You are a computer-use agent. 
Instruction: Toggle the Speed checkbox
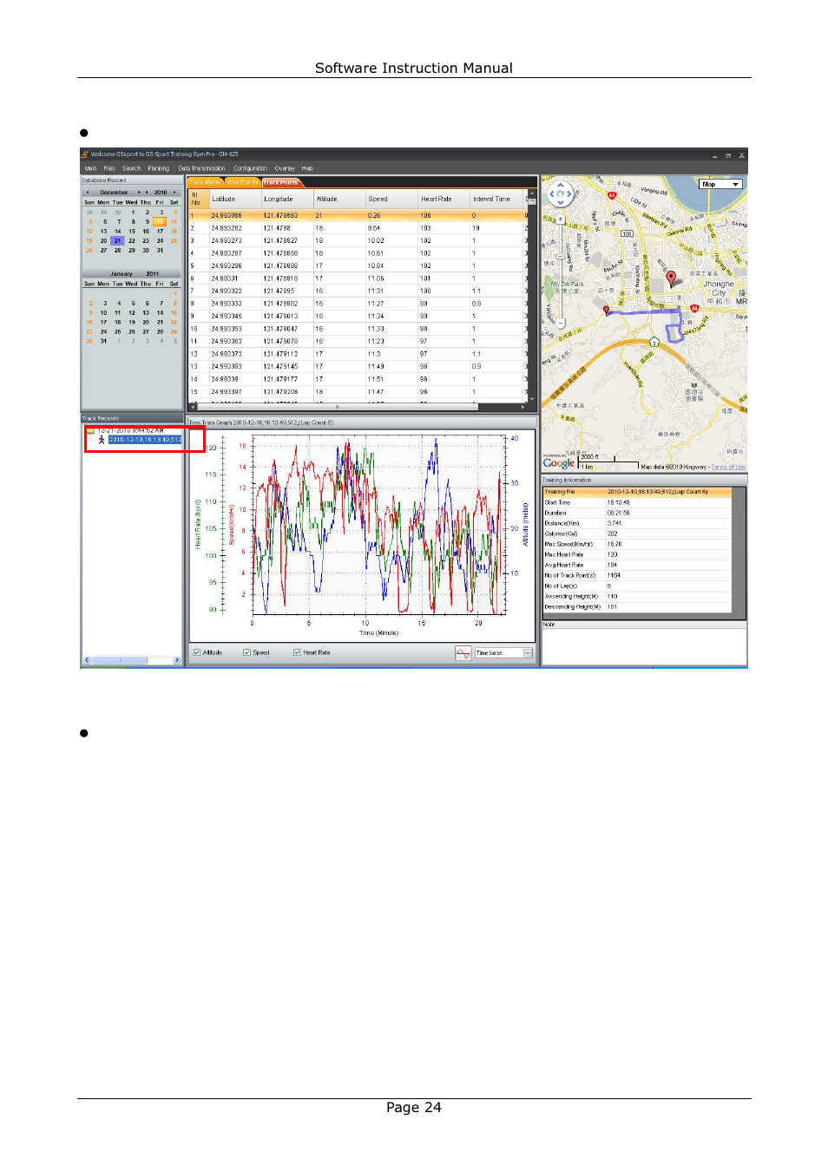pos(246,652)
